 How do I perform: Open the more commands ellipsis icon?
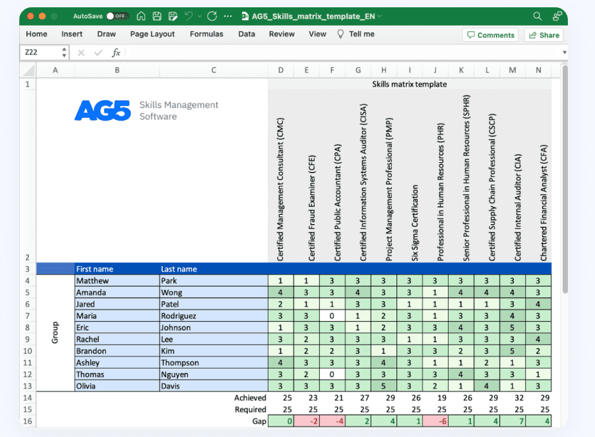click(x=228, y=16)
